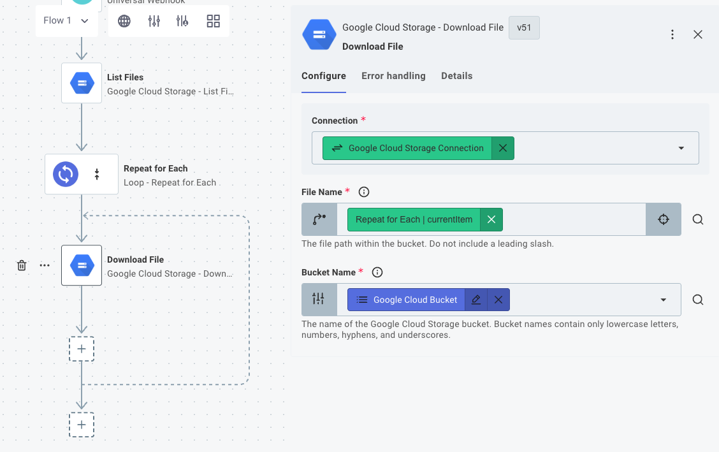This screenshot has width=719, height=452.
Task: Open the Flow 1 dropdown
Action: (x=66, y=21)
